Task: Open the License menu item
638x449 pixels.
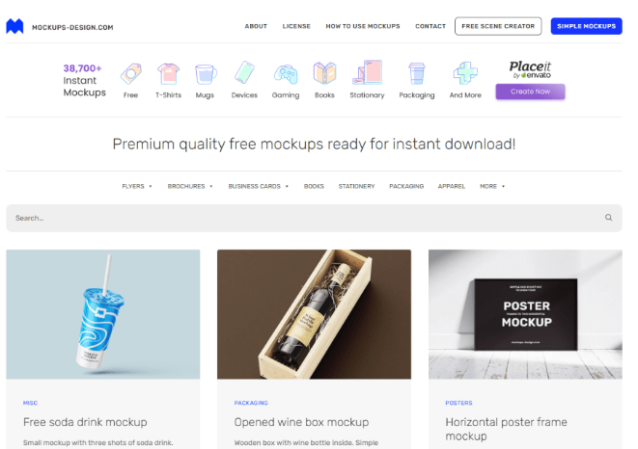Action: 296,26
